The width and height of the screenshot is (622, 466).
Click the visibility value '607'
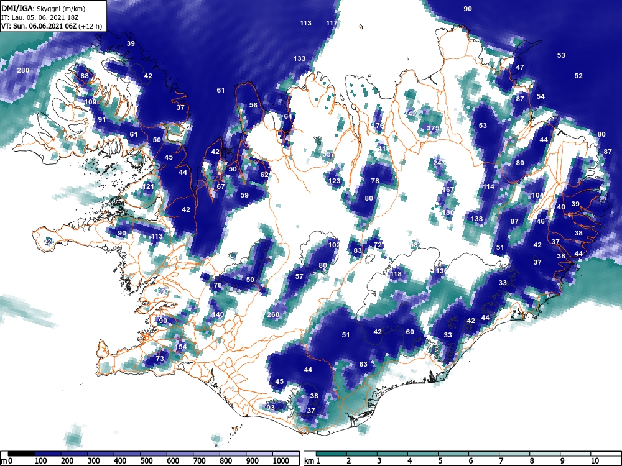click(162, 291)
